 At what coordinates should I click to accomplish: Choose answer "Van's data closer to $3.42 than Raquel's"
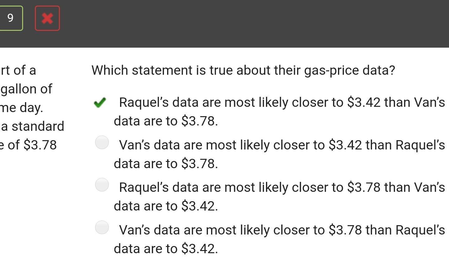pyautogui.click(x=279, y=154)
